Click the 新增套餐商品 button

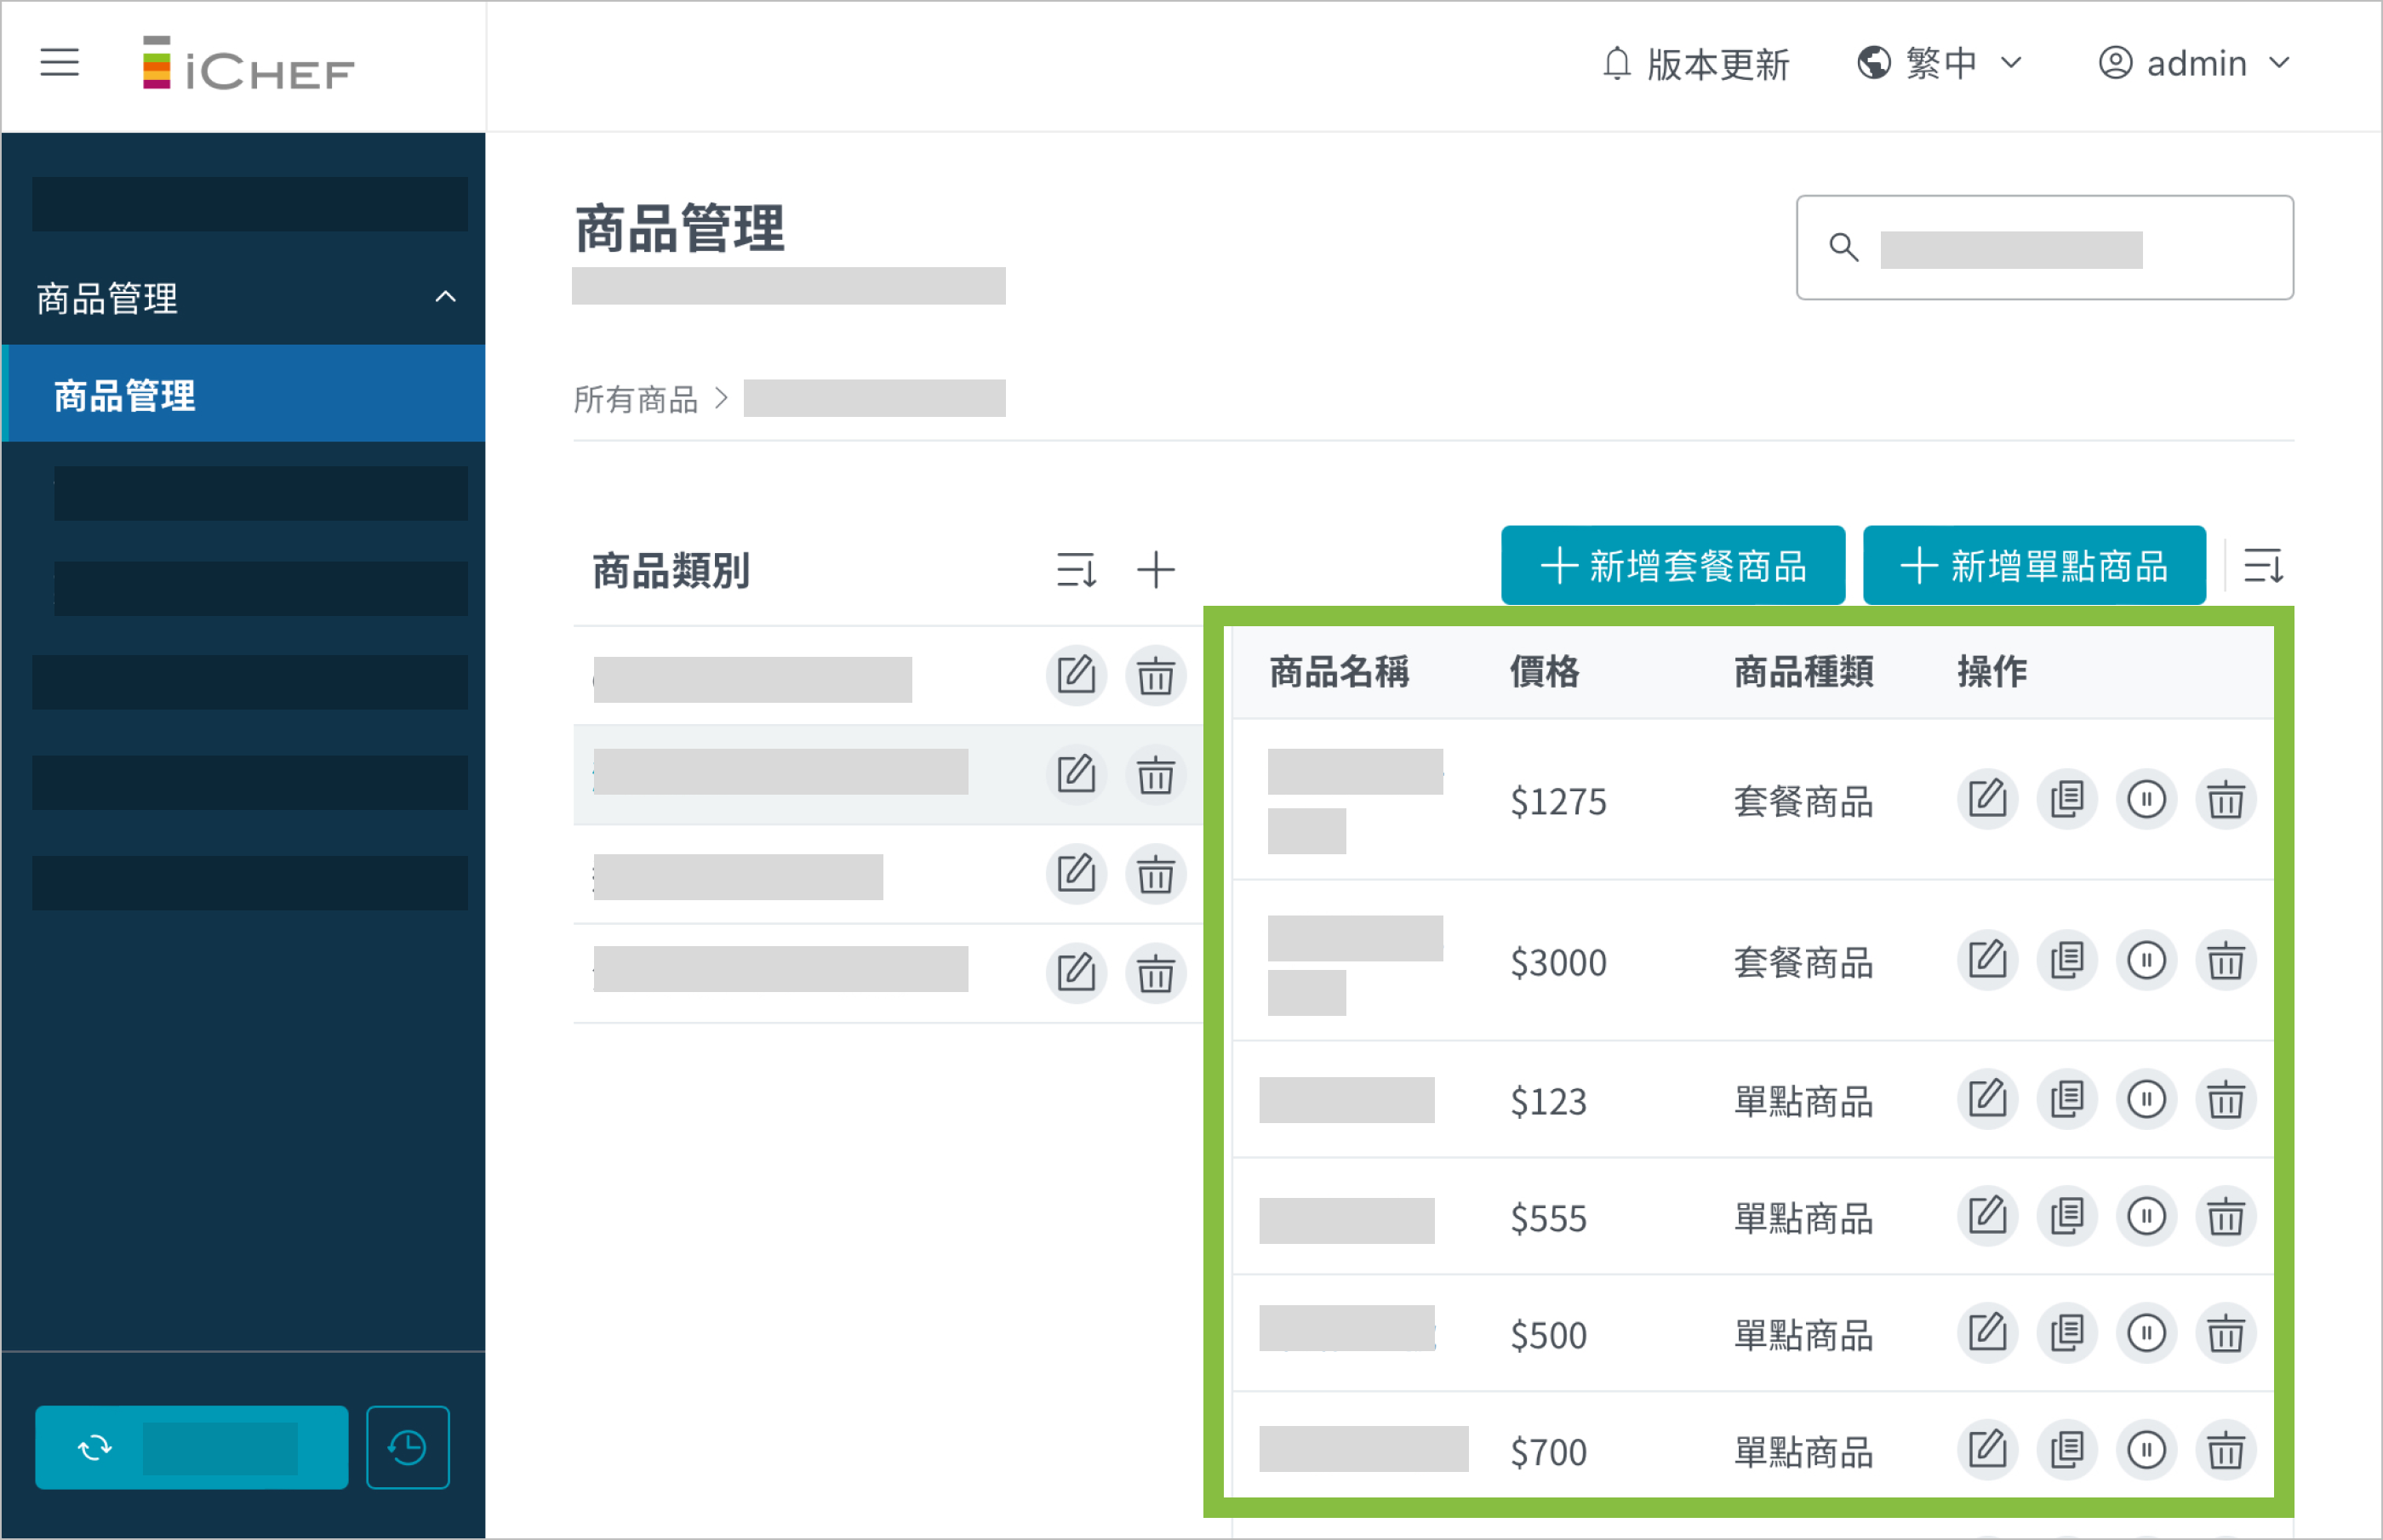point(1672,566)
